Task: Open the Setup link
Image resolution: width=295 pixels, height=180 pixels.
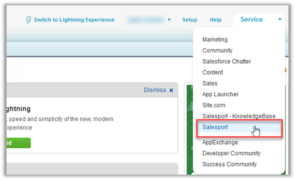Action: click(190, 20)
